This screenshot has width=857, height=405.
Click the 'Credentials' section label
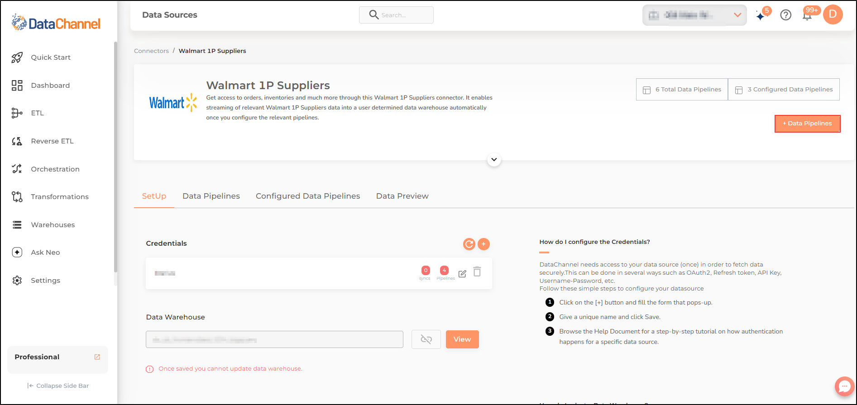tap(166, 243)
